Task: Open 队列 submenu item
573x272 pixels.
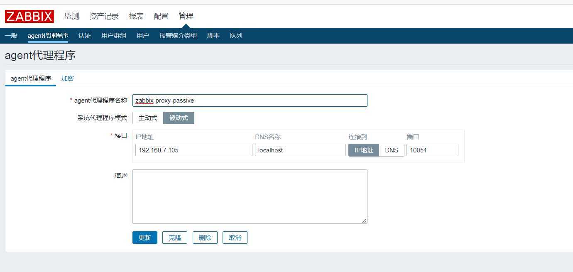Action: (236, 36)
